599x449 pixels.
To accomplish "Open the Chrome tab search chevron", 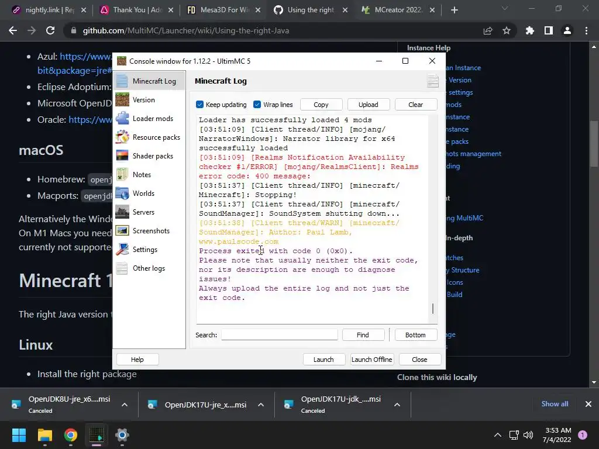I will coord(505,8).
